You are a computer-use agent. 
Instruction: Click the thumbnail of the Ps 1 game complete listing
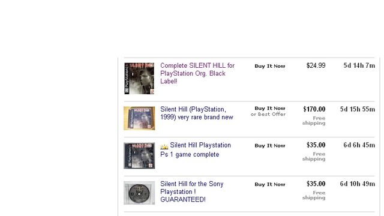click(139, 155)
